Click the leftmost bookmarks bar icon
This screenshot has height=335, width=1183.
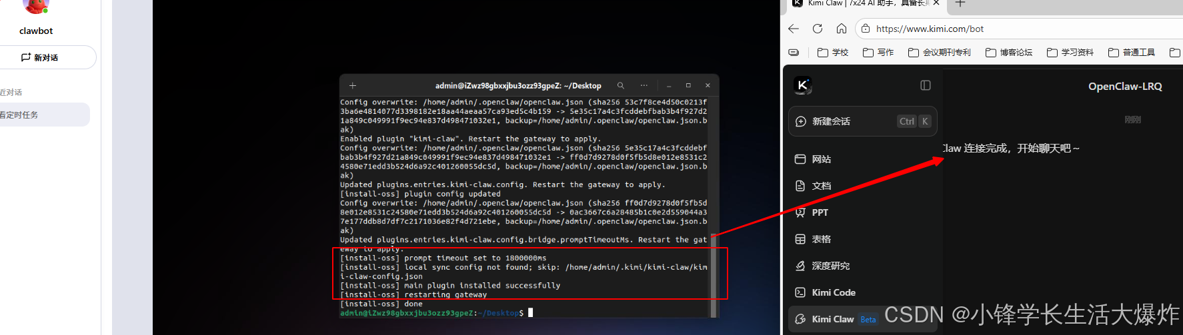794,53
